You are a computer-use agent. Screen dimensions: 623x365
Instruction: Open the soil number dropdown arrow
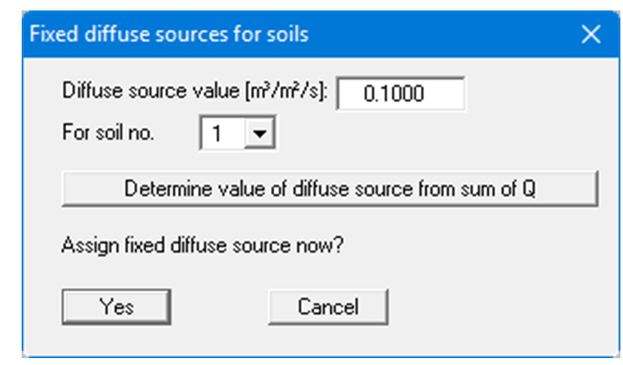coord(261,135)
